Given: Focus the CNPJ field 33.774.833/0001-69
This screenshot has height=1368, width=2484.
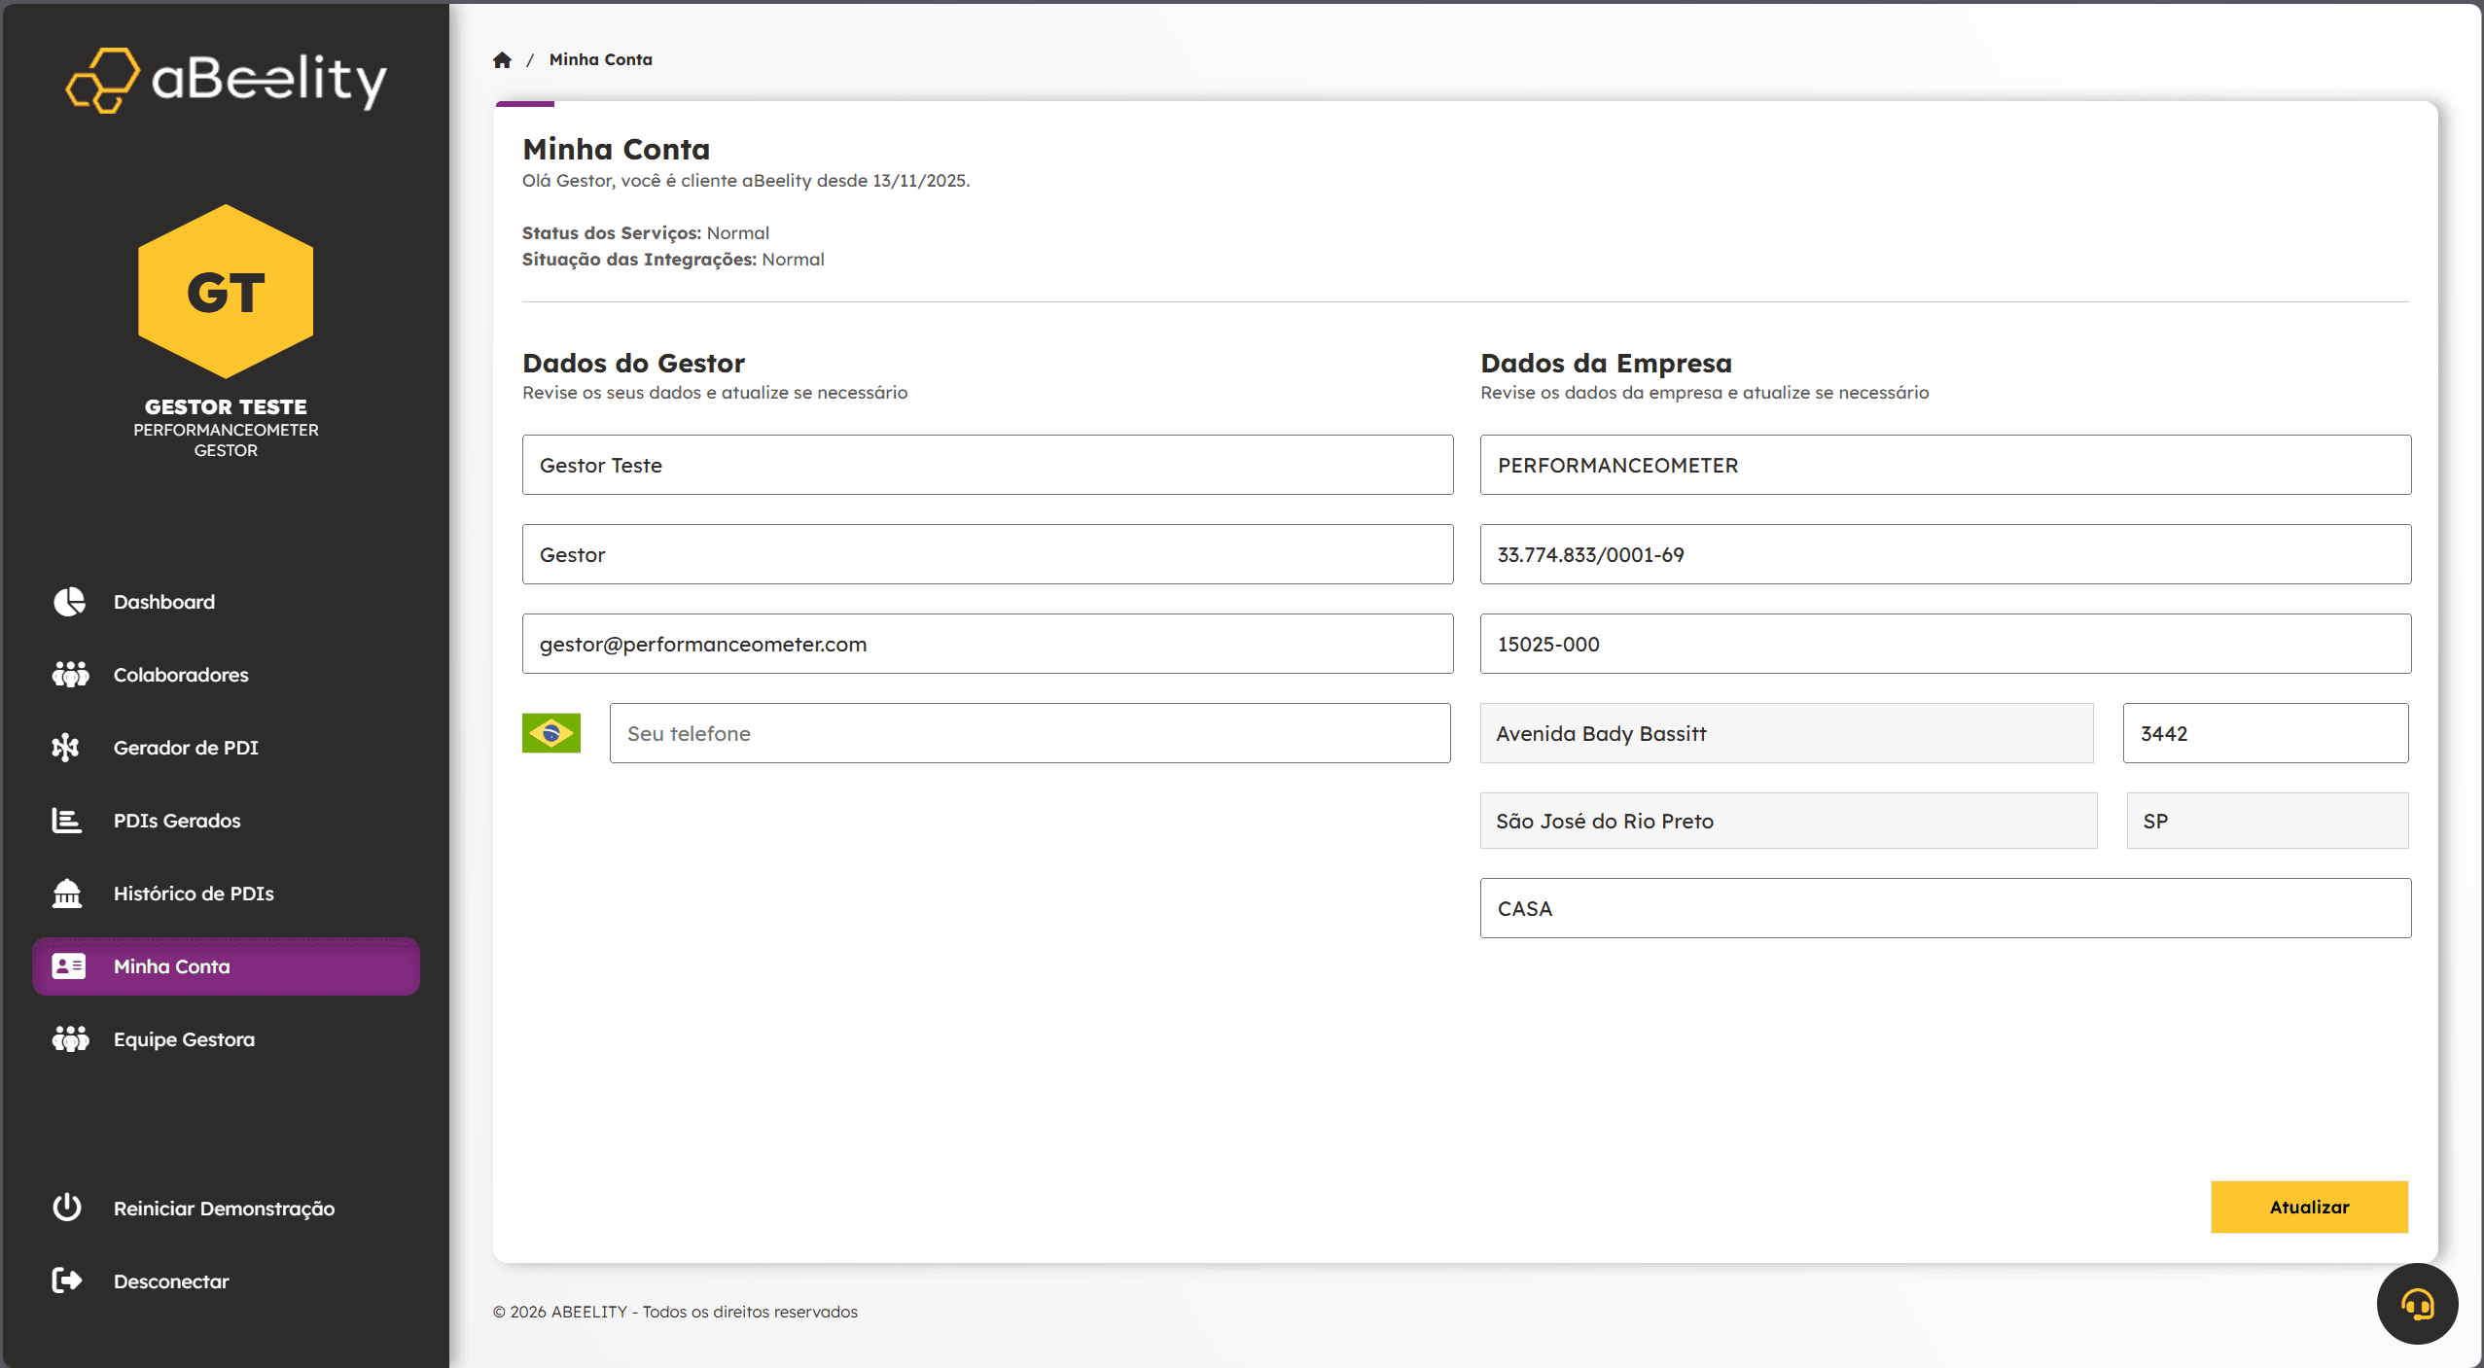Looking at the screenshot, I should click(1945, 554).
